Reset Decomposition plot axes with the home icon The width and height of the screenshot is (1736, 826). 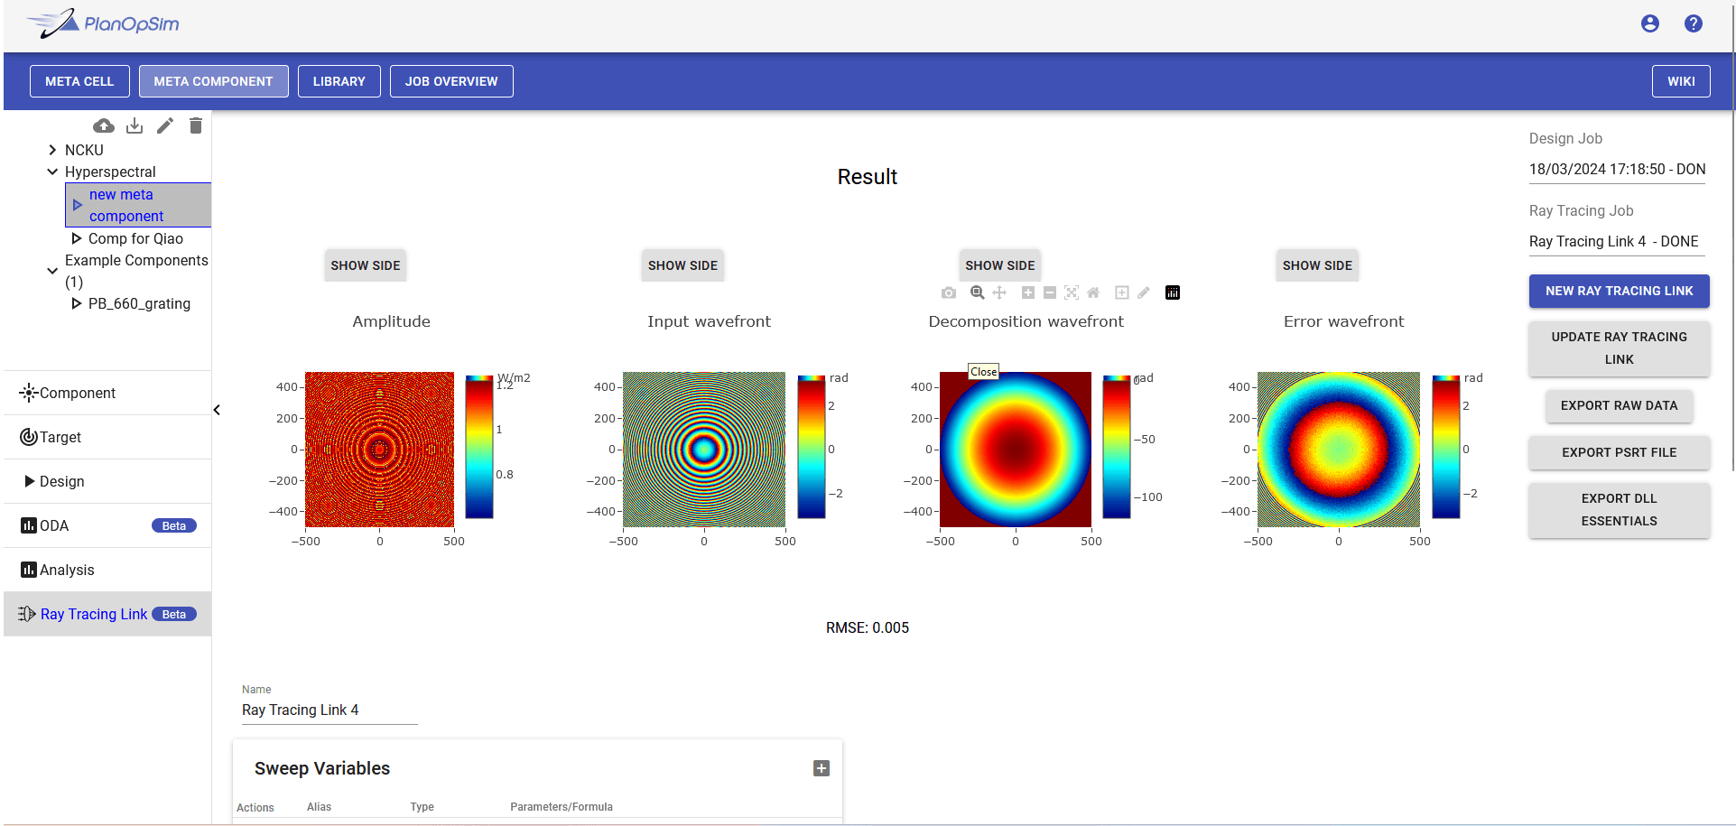pos(1093,292)
